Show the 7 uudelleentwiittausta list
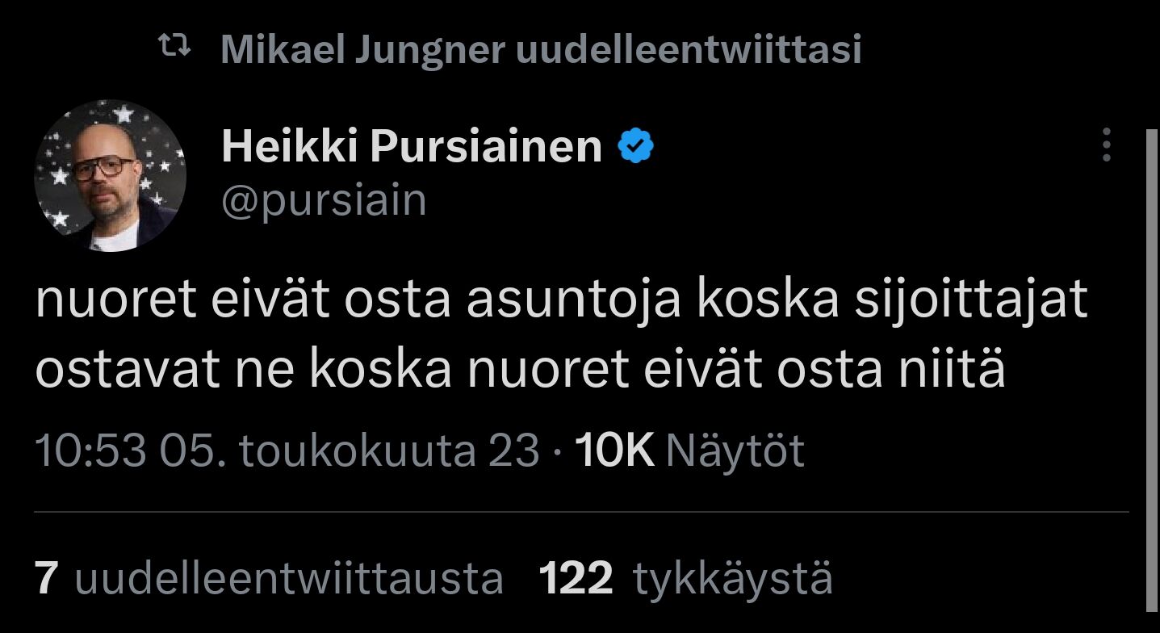The image size is (1160, 633). [269, 578]
